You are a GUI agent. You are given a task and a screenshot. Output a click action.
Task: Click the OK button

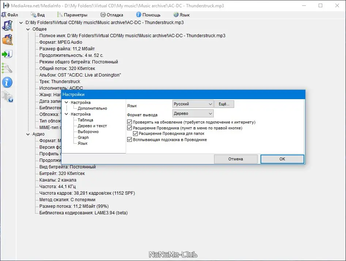282,159
